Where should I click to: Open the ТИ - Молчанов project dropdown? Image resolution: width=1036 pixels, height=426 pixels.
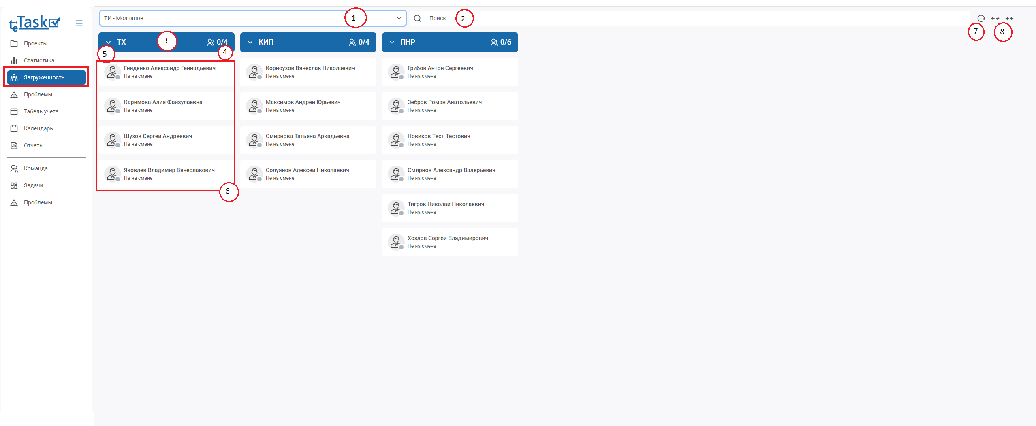[252, 18]
